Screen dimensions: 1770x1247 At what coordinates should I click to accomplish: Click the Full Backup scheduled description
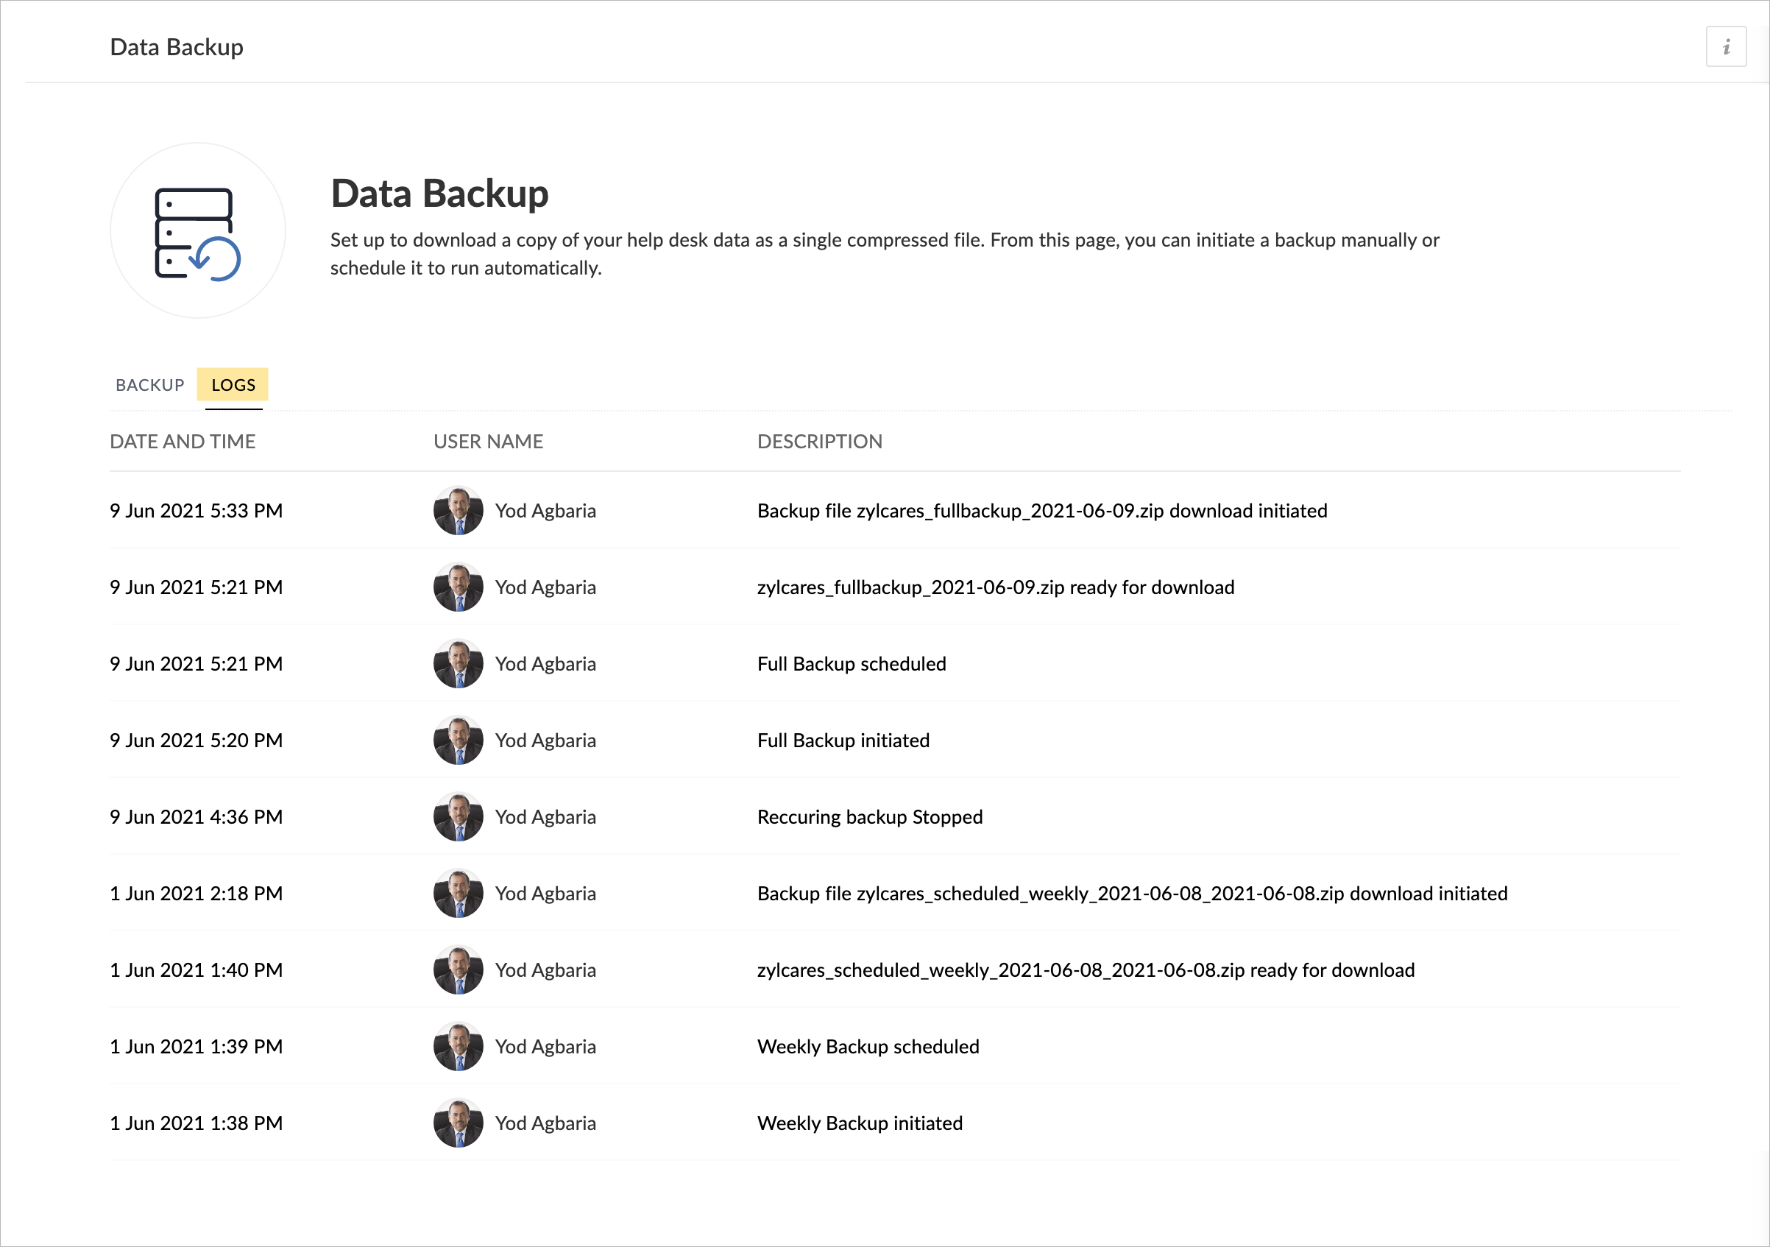[x=851, y=664]
